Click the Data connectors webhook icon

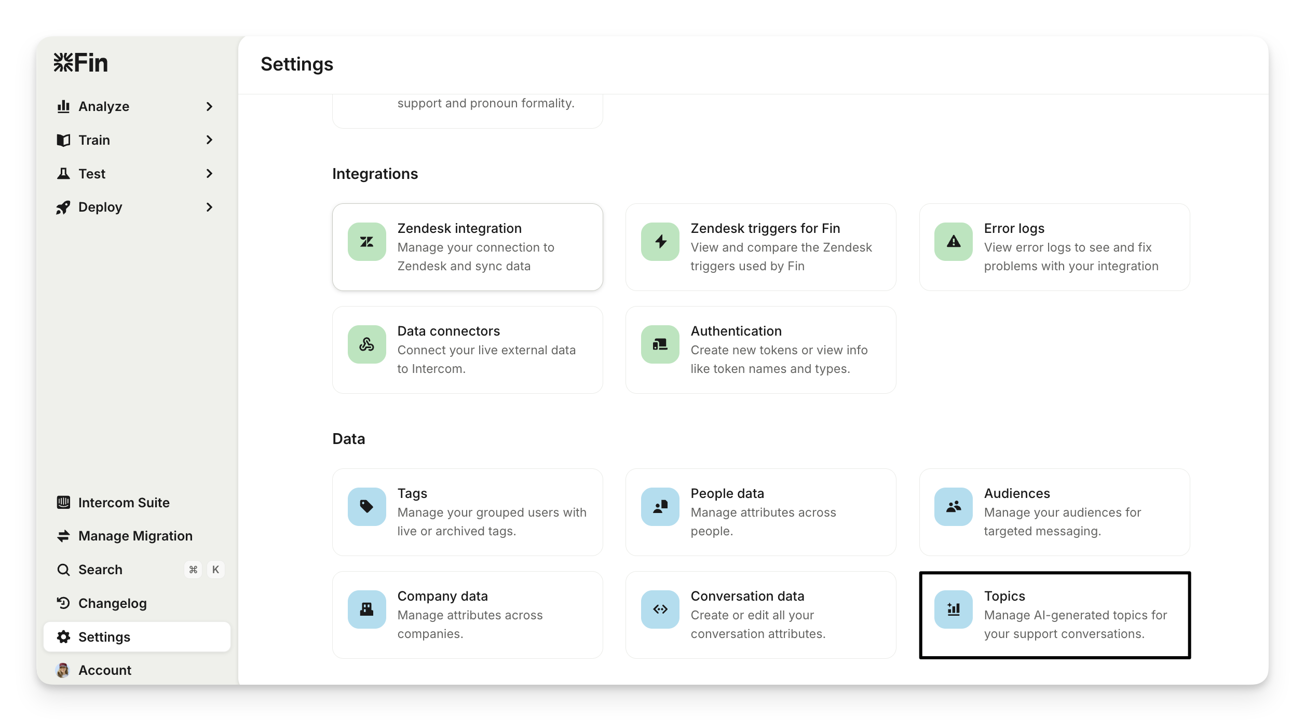366,344
